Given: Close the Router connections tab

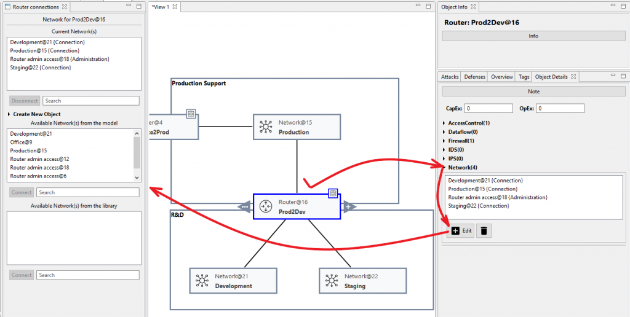Looking at the screenshot, I should tap(64, 7).
